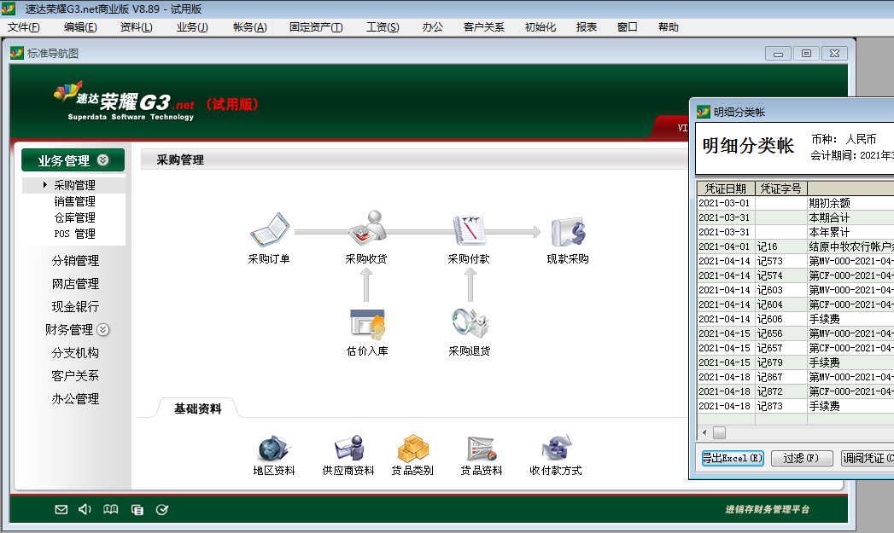Open the 采购收货 purchase receiving icon
Screen dimensions: 894x533
pyautogui.click(x=366, y=228)
